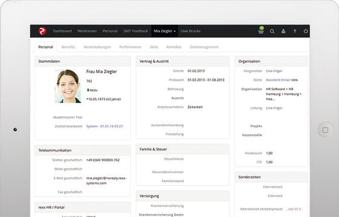Open Leitung link Lina Hilger
The height and width of the screenshot is (217, 339).
[274, 108]
